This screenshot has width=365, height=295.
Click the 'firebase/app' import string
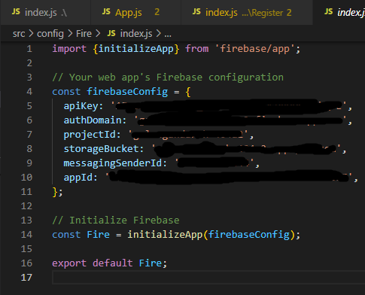(x=255, y=49)
